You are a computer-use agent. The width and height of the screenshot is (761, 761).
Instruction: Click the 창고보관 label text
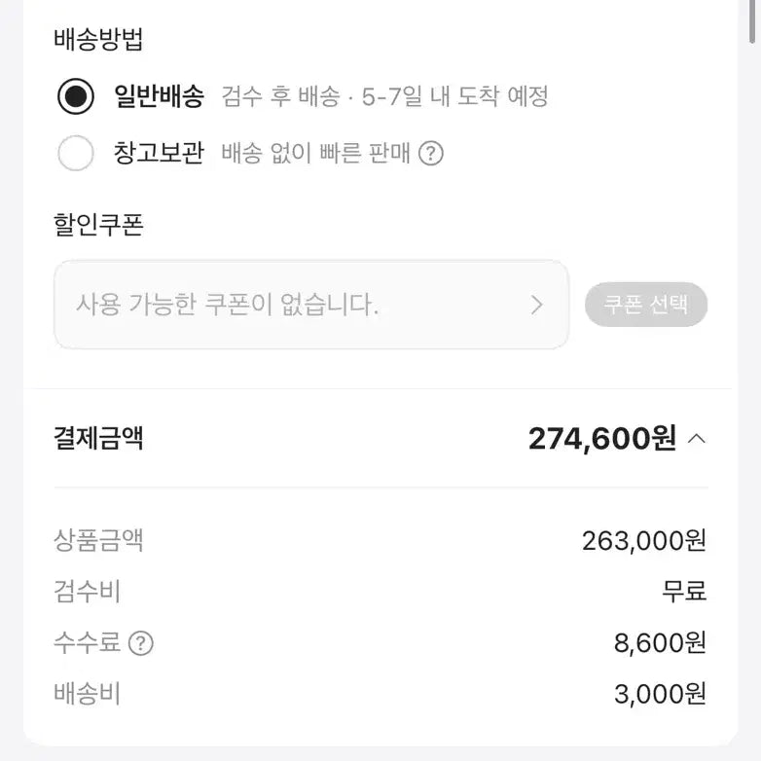click(159, 153)
